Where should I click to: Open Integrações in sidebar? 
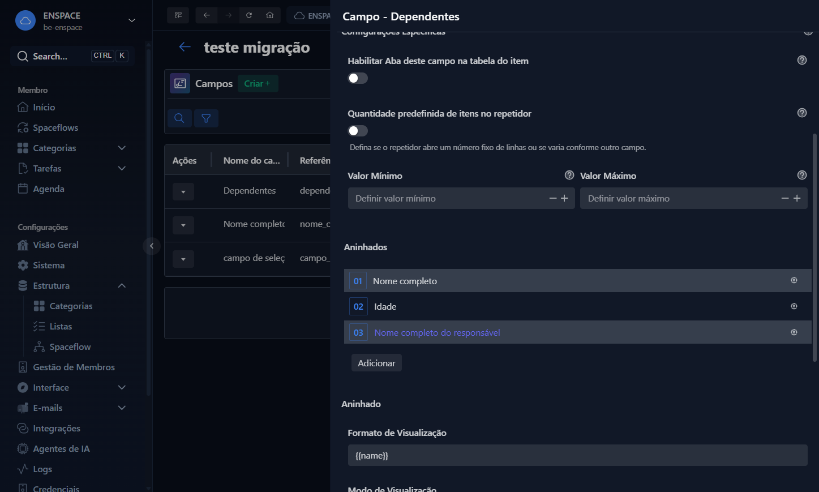(49, 428)
